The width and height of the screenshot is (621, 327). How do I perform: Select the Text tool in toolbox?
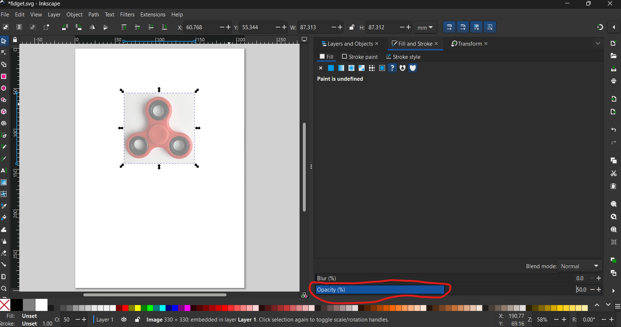[4, 171]
